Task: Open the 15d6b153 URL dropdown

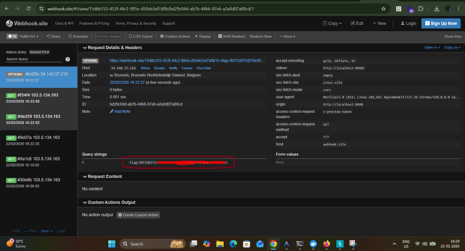Action: click(x=29, y=37)
